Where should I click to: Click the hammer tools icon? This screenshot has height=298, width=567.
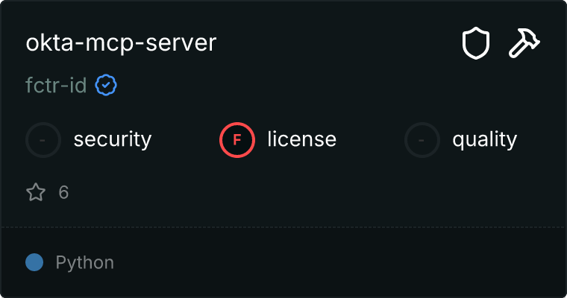tap(525, 44)
